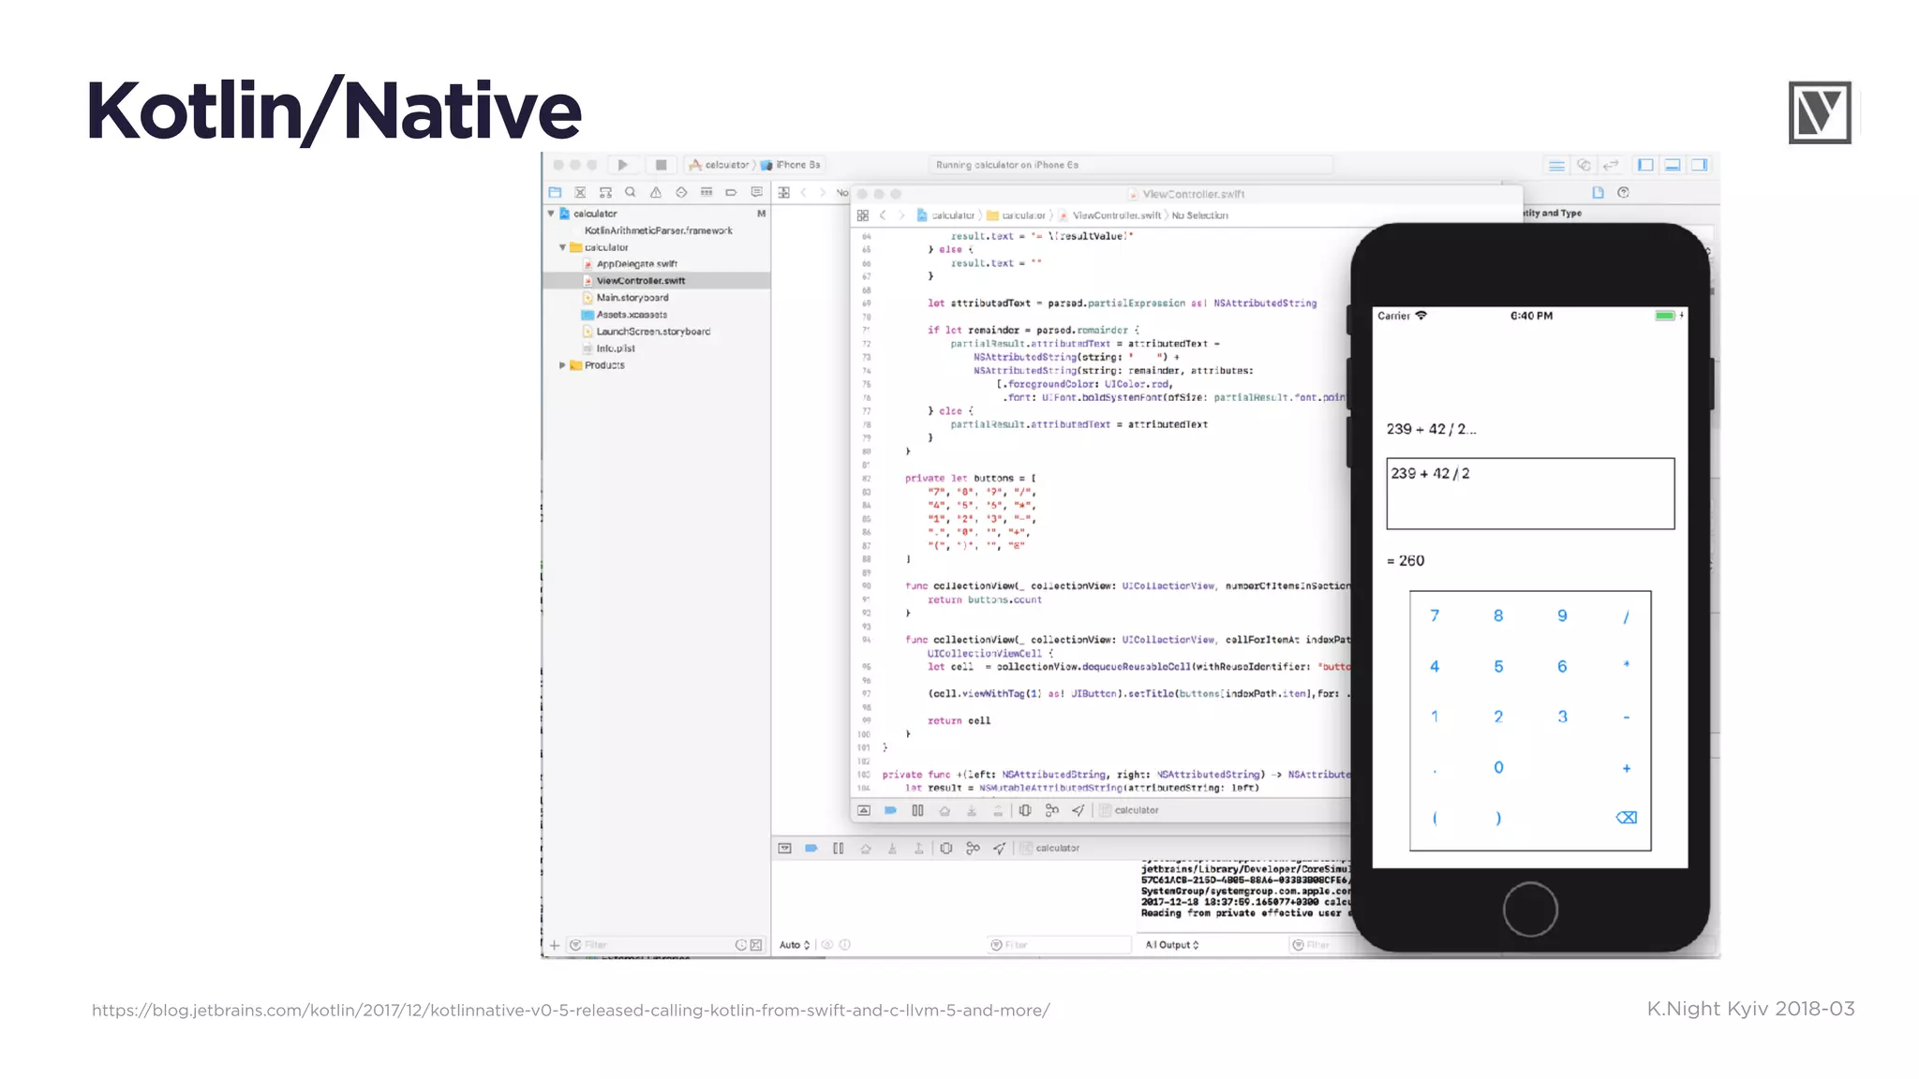Click Debug View Hierarchy in front window debug bar
The width and height of the screenshot is (1919, 1079).
(x=1025, y=810)
